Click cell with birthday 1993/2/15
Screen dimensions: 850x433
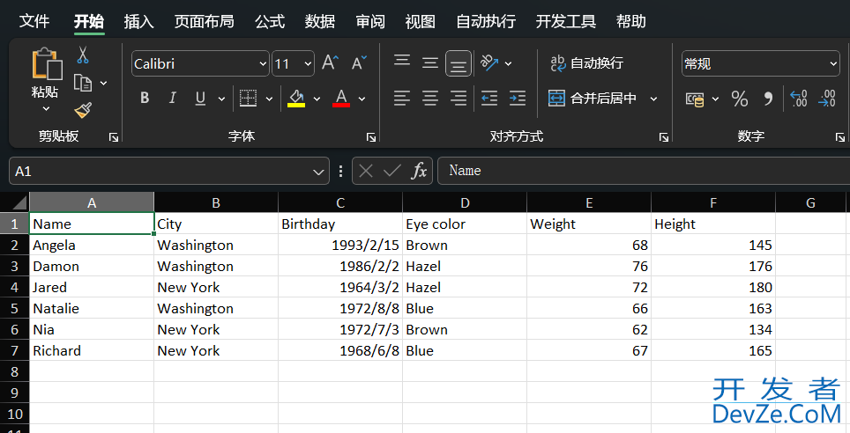point(340,246)
